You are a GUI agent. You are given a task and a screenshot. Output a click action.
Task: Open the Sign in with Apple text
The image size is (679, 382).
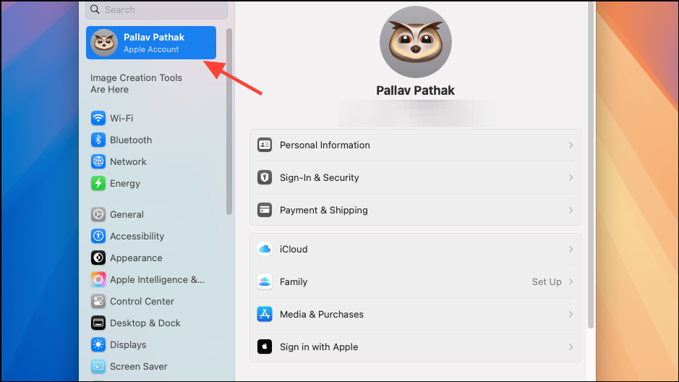[x=319, y=347]
